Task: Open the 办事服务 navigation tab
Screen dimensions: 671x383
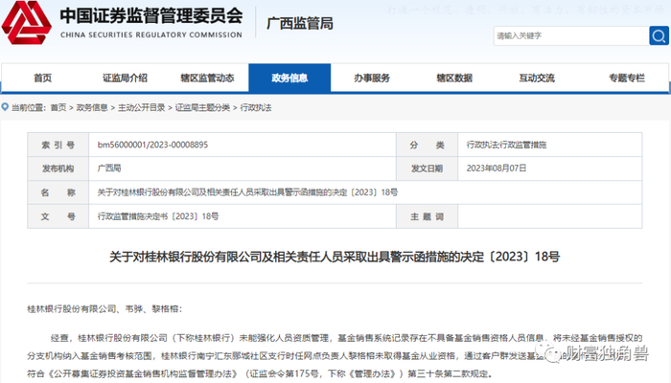Action: point(372,78)
